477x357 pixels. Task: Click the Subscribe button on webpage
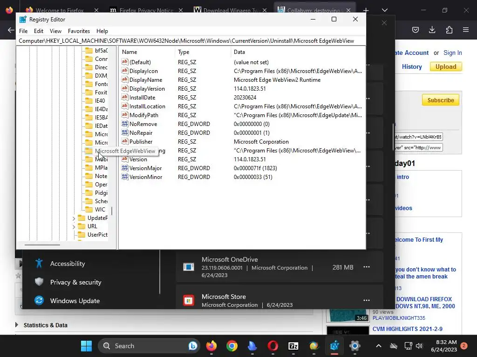pos(441,100)
